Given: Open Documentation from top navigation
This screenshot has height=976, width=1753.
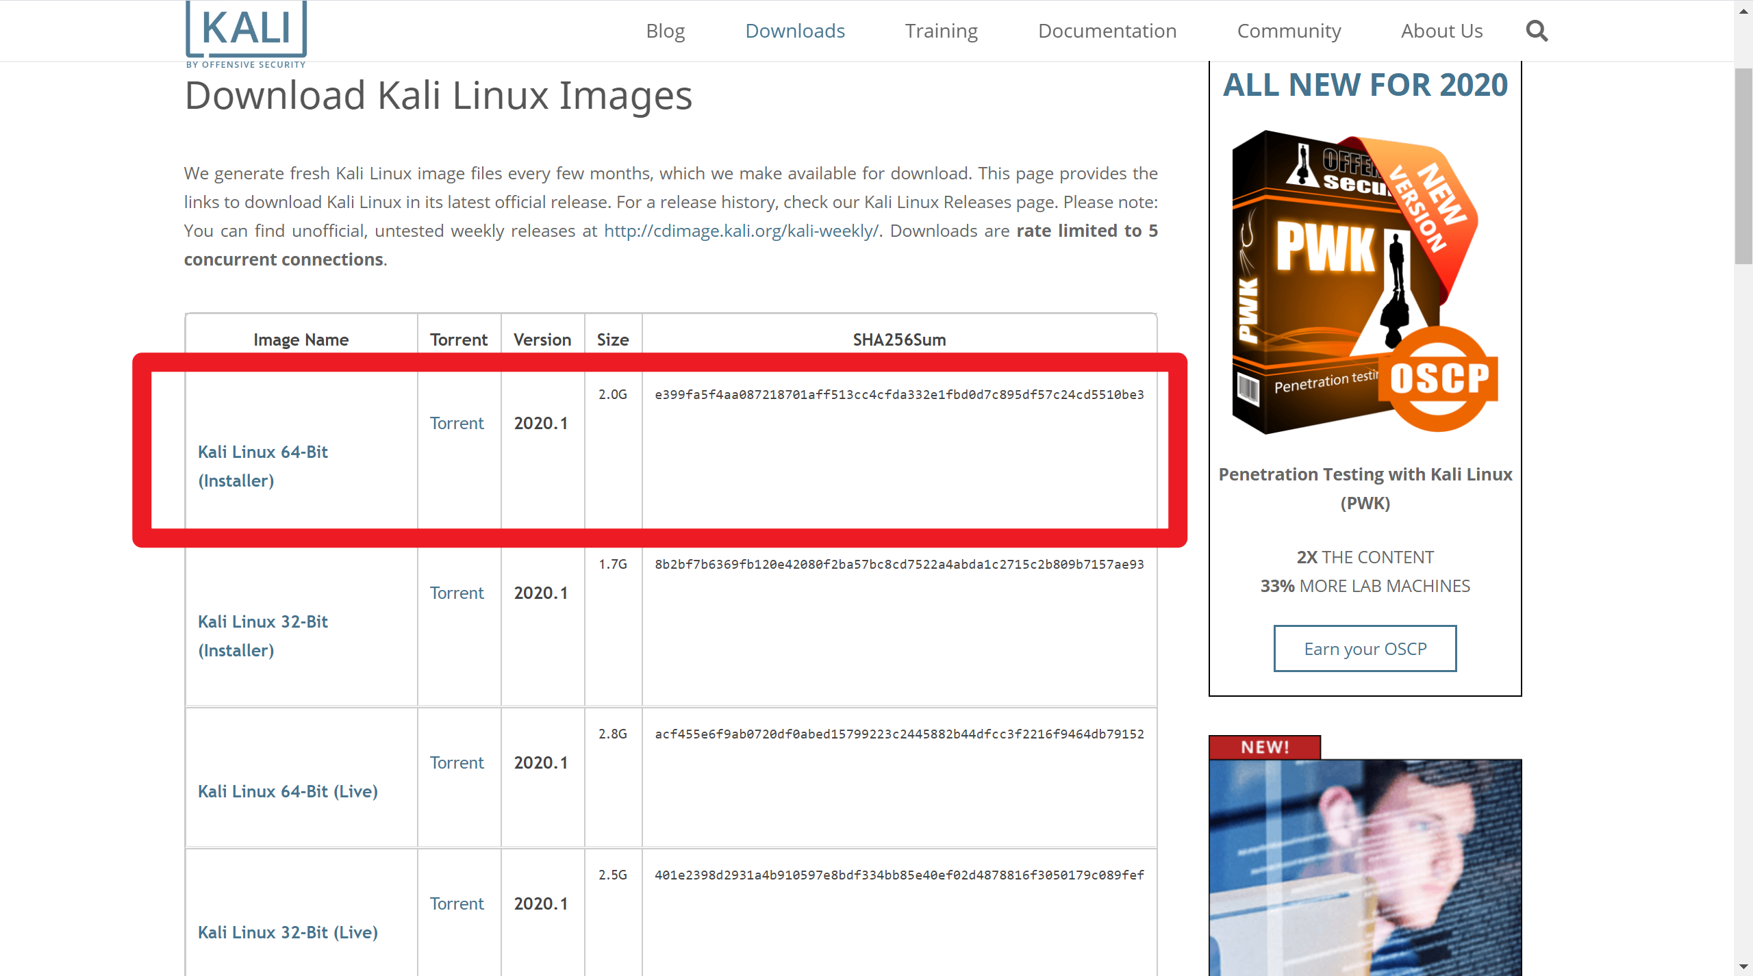Looking at the screenshot, I should tap(1107, 31).
